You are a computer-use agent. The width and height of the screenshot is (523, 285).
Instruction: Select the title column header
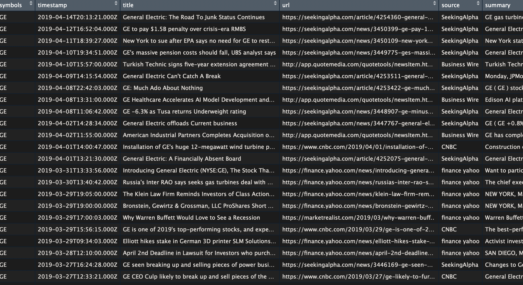click(x=200, y=5)
